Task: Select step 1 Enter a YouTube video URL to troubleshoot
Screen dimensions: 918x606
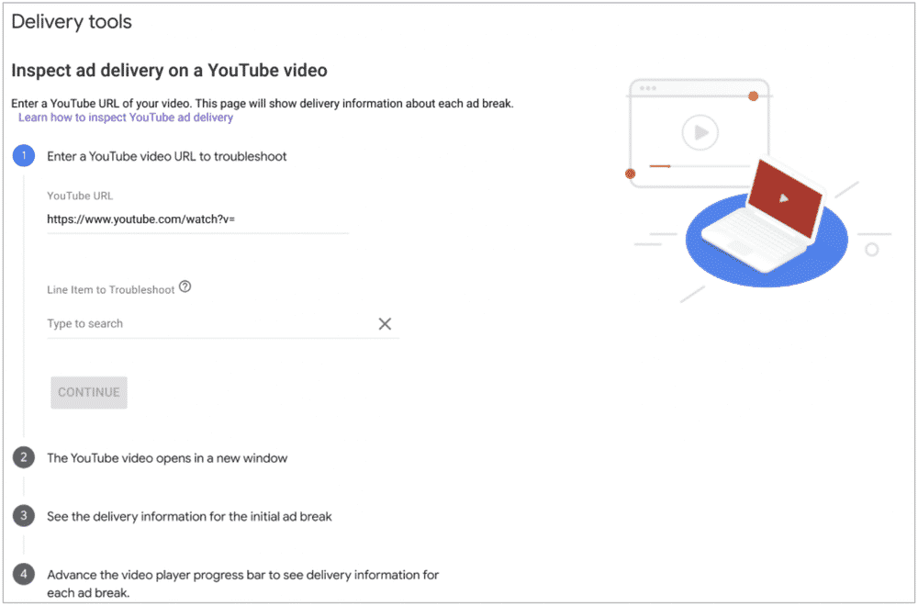Action: (x=150, y=156)
